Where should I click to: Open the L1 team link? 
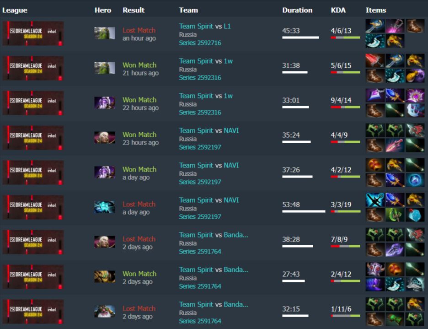(227, 26)
